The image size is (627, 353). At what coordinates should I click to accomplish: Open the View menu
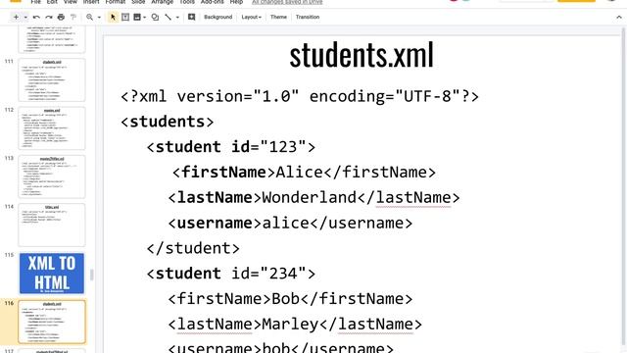pos(70,2)
